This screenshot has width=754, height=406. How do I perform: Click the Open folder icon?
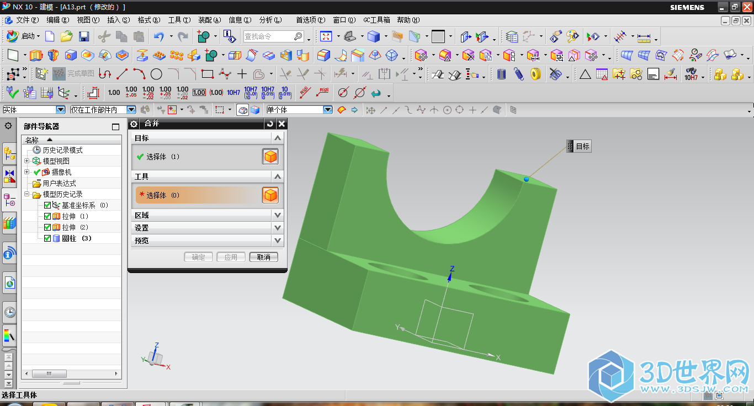pos(67,36)
